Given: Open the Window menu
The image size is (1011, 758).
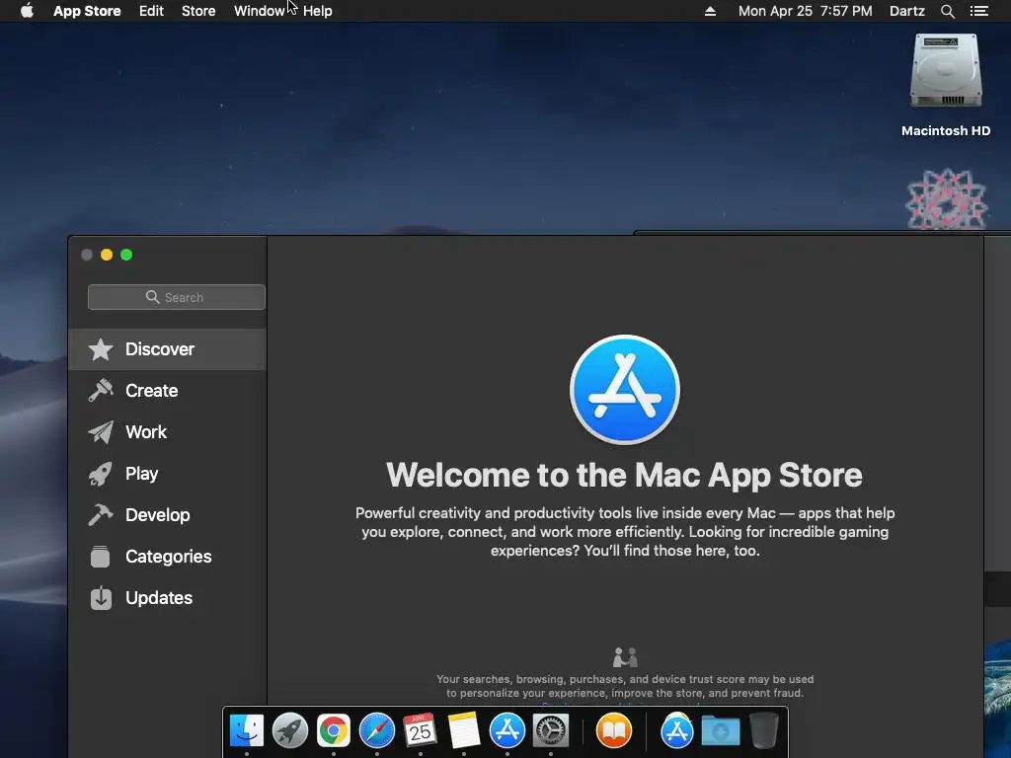Looking at the screenshot, I should click(259, 11).
